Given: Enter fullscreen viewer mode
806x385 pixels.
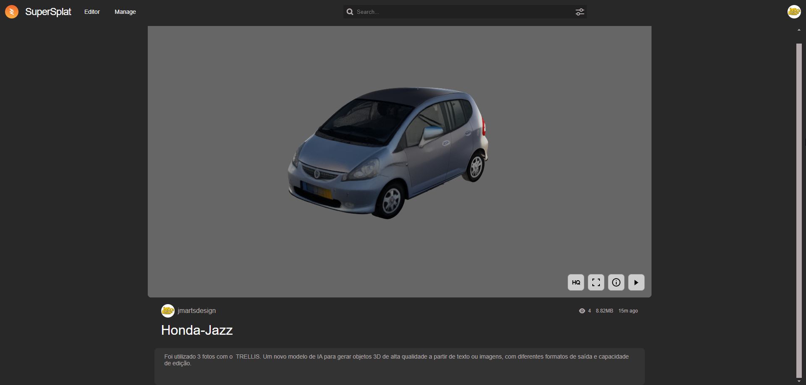Looking at the screenshot, I should (596, 282).
